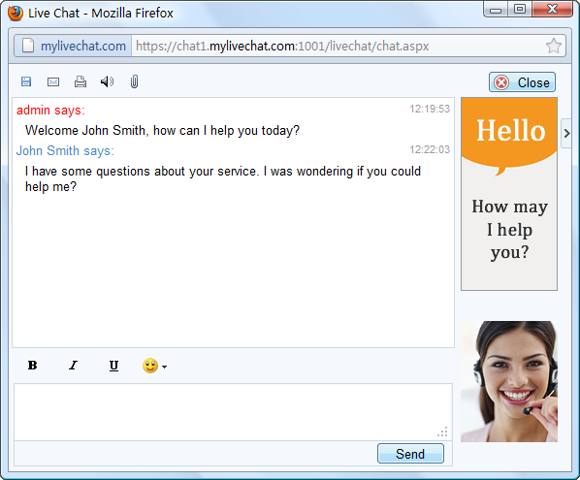Screen dimensions: 580x480
Task: Click the red Close chat button
Action: (523, 82)
